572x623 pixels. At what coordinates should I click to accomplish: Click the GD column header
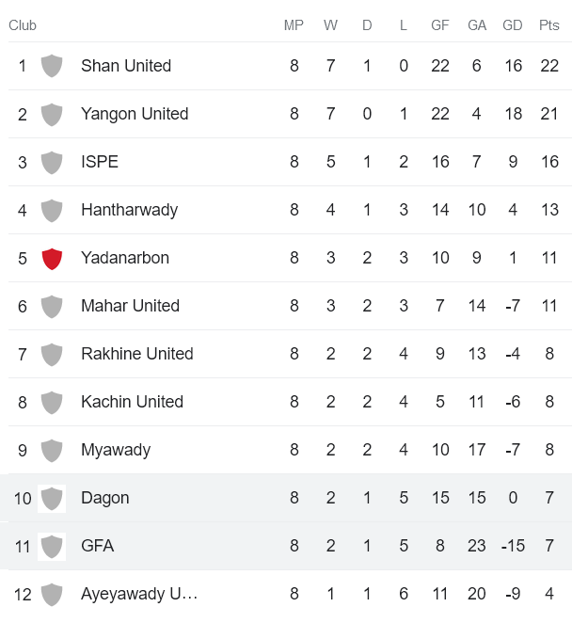point(513,25)
